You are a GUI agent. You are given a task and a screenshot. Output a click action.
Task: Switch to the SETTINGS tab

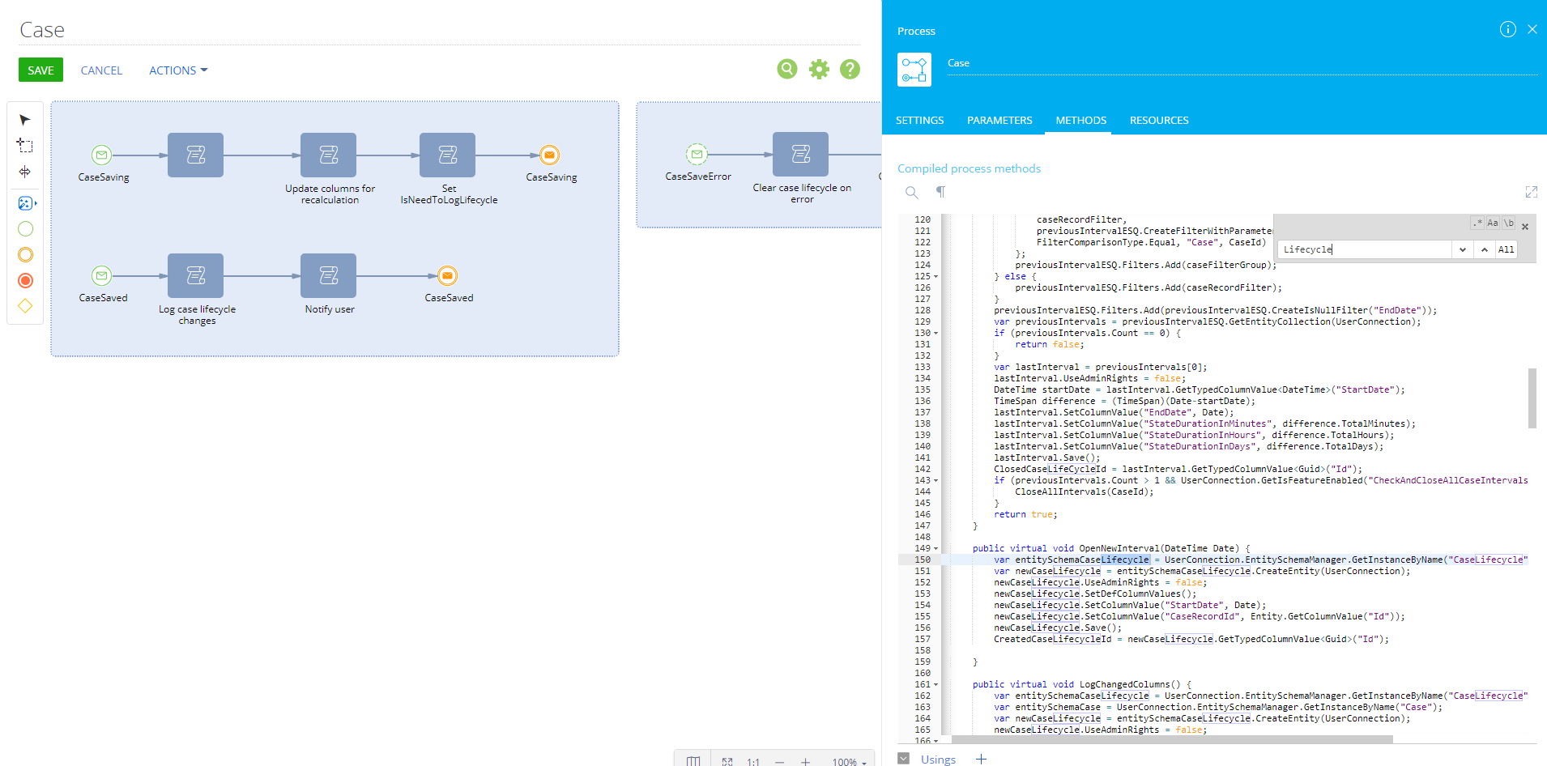point(919,120)
